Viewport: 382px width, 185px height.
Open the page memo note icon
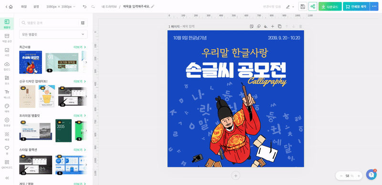[x=252, y=26]
